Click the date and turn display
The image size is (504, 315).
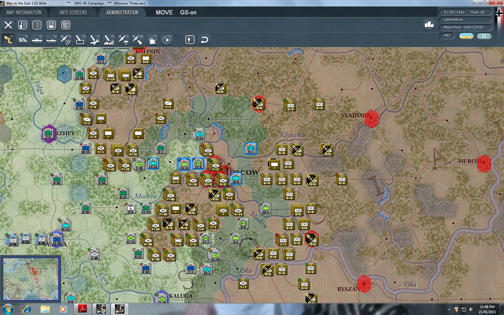[x=465, y=12]
